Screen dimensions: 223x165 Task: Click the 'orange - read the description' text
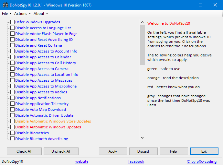pos(173,78)
